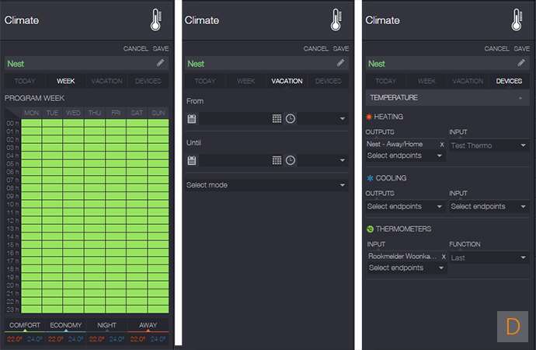Click the From date input field
The image size is (536, 350).
coord(234,119)
